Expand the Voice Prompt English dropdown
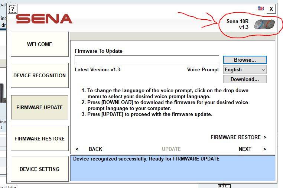 coord(245,69)
